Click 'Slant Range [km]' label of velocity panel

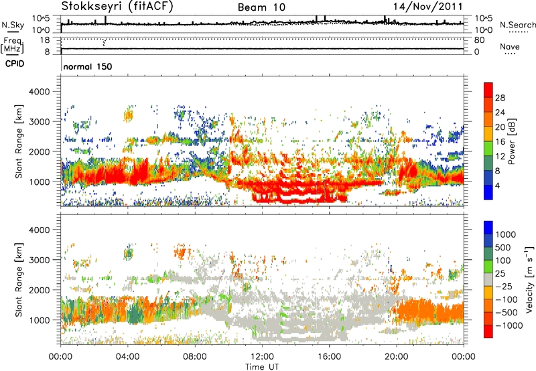[x=19, y=280]
